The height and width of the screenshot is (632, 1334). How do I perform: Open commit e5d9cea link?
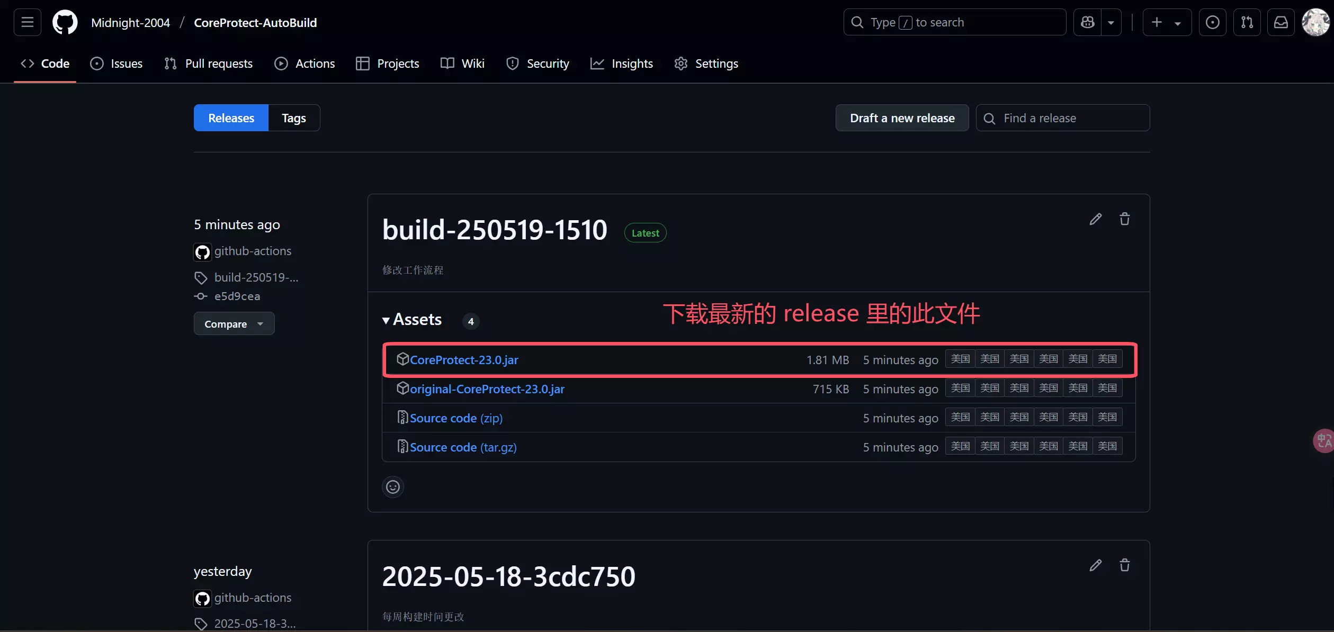click(237, 296)
